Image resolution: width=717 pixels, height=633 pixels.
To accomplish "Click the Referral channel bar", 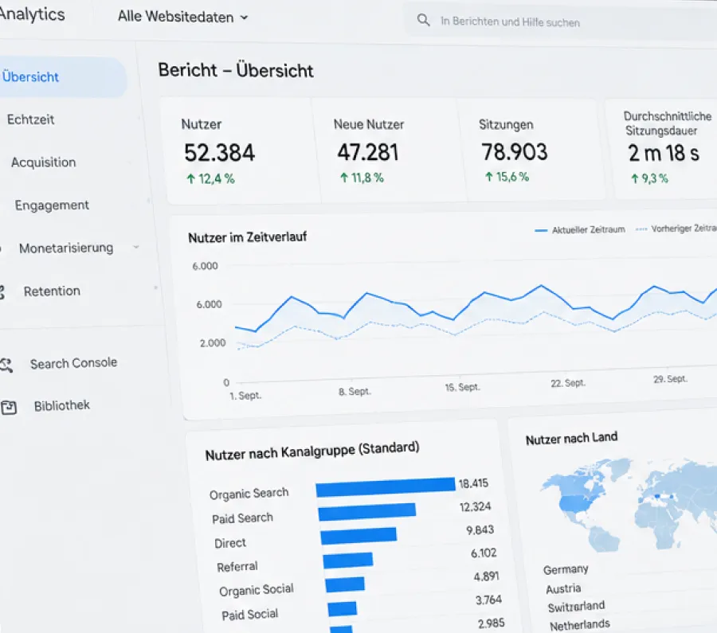I will (348, 561).
